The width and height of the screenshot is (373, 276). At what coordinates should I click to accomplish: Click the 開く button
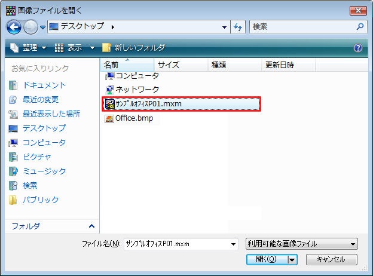[x=265, y=259]
